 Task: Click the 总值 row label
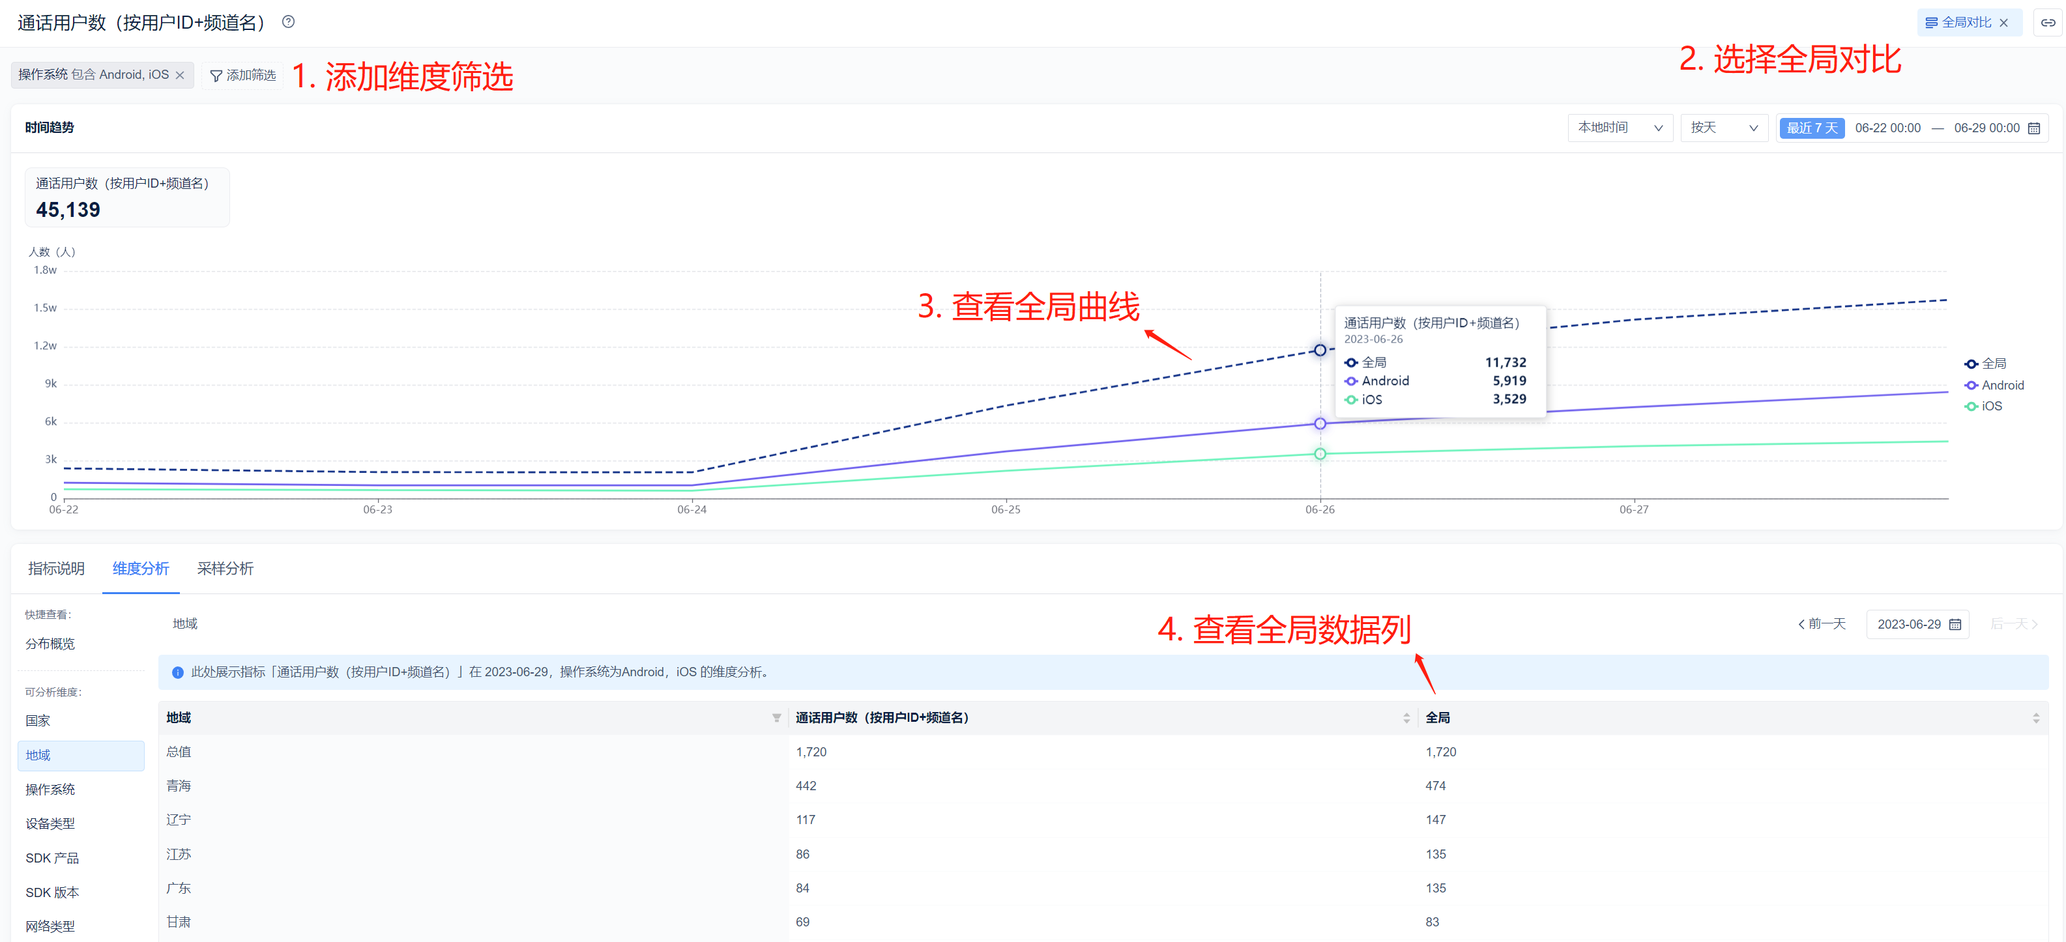click(x=178, y=752)
